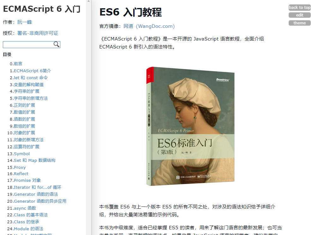
Task: Click the ES6 入门教程 main heading
Action: click(130, 12)
